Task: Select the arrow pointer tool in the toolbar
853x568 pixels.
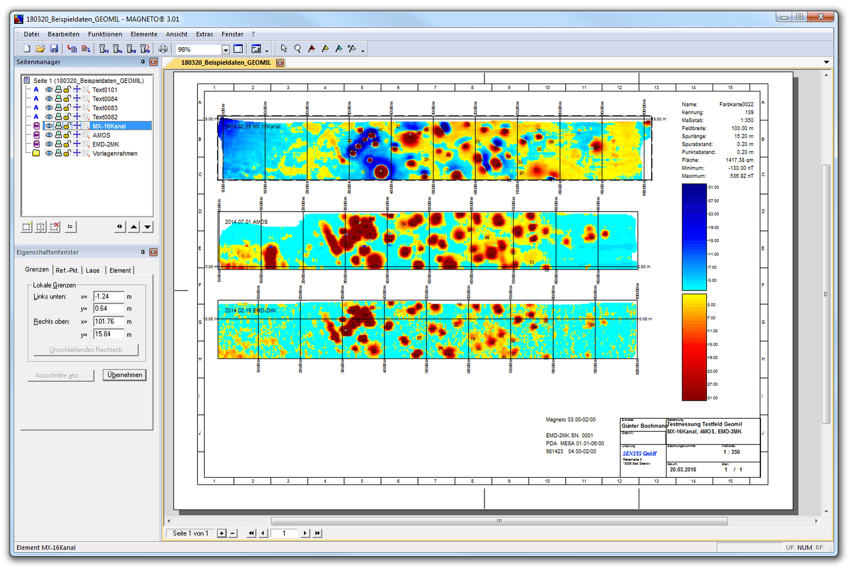Action: pos(283,49)
